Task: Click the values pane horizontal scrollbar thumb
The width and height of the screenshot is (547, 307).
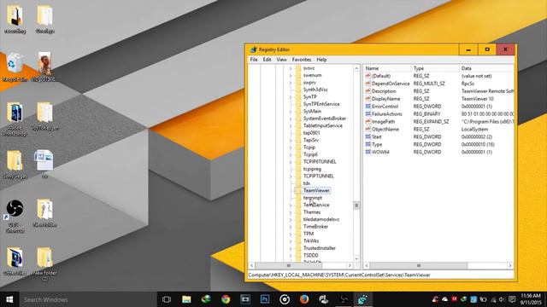Action: click(x=418, y=265)
